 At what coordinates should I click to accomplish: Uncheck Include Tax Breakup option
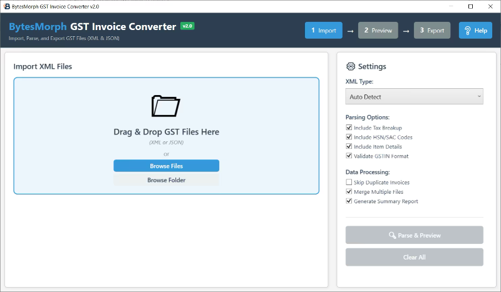tap(349, 128)
